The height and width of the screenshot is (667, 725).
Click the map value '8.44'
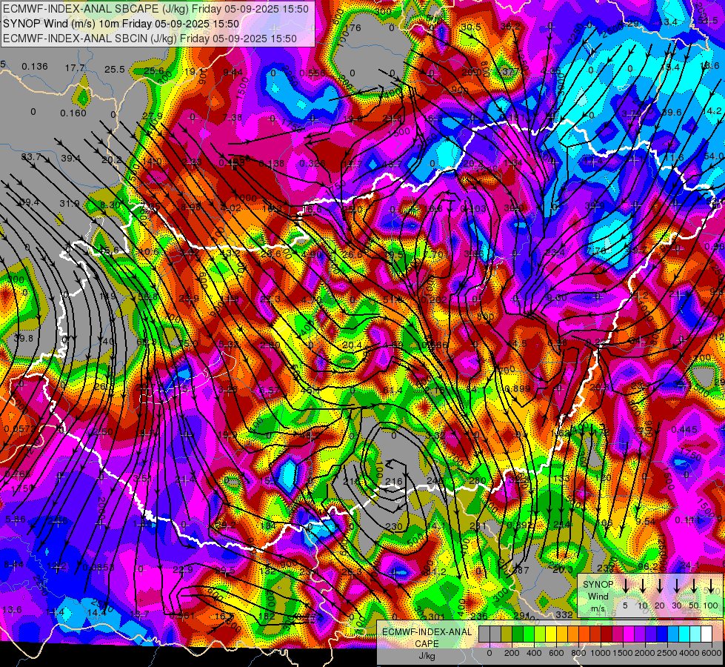pos(14,564)
